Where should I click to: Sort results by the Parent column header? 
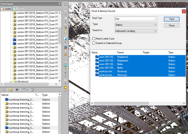tap(128, 52)
